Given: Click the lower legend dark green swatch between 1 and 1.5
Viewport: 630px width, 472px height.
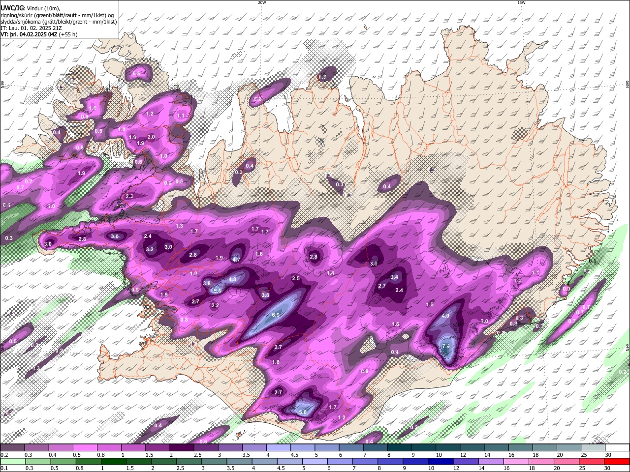Looking at the screenshot, I should coord(113,461).
